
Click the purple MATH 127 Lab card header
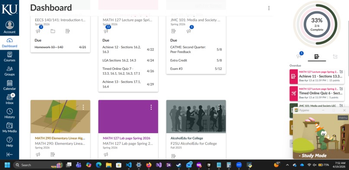[x=128, y=116]
